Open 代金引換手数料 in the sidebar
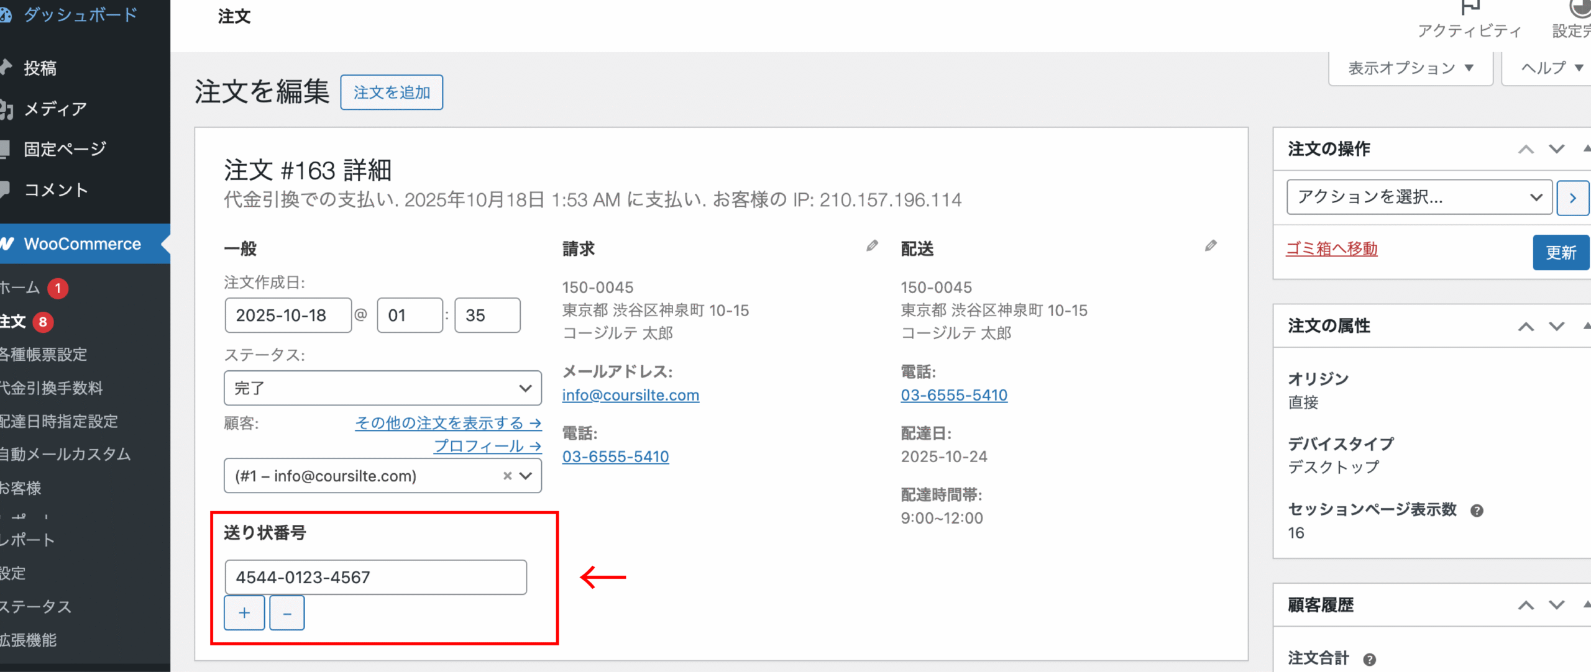 click(52, 388)
